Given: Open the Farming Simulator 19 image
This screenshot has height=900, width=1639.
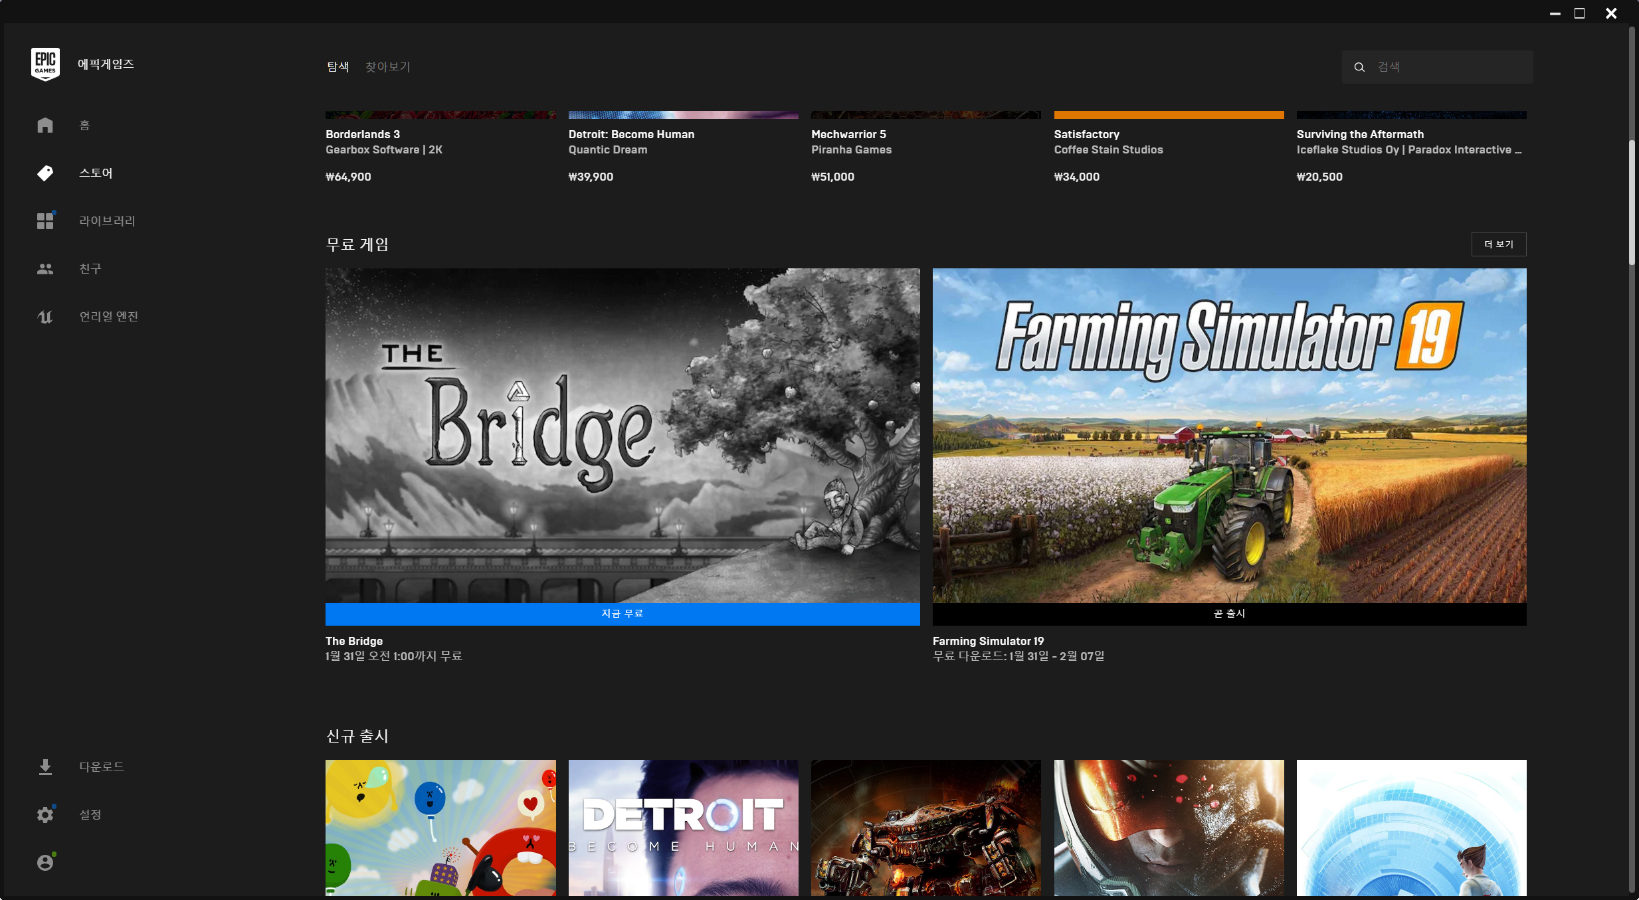Looking at the screenshot, I should 1229,435.
